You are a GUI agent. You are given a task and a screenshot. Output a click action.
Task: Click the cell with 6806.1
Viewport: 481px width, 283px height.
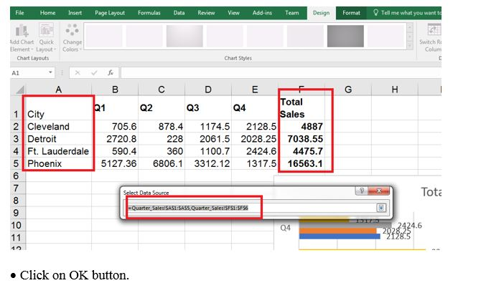coord(162,163)
